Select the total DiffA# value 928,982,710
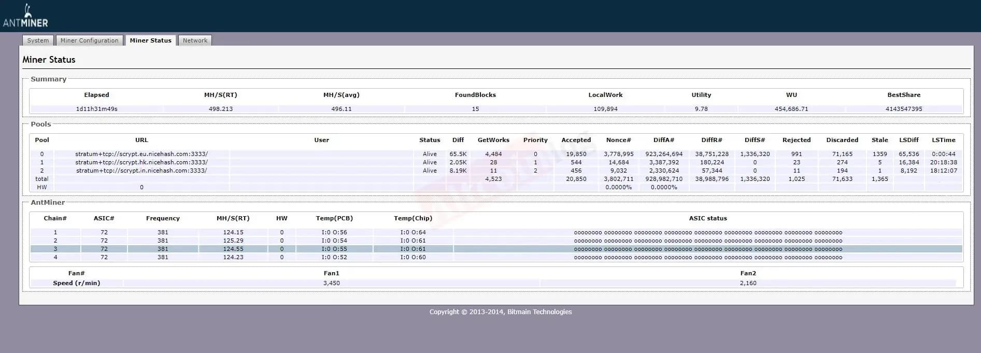This screenshot has height=353, width=981. click(x=664, y=179)
